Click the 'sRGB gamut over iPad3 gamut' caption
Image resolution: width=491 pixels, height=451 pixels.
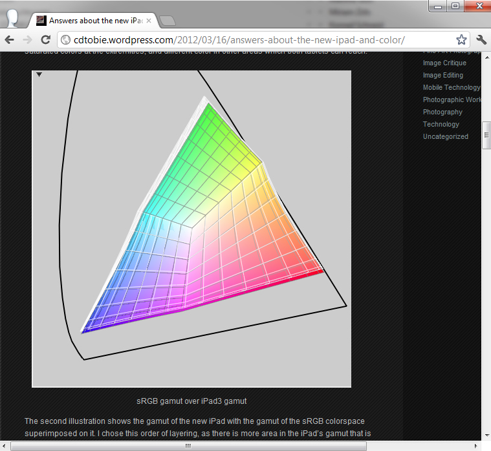(x=191, y=401)
